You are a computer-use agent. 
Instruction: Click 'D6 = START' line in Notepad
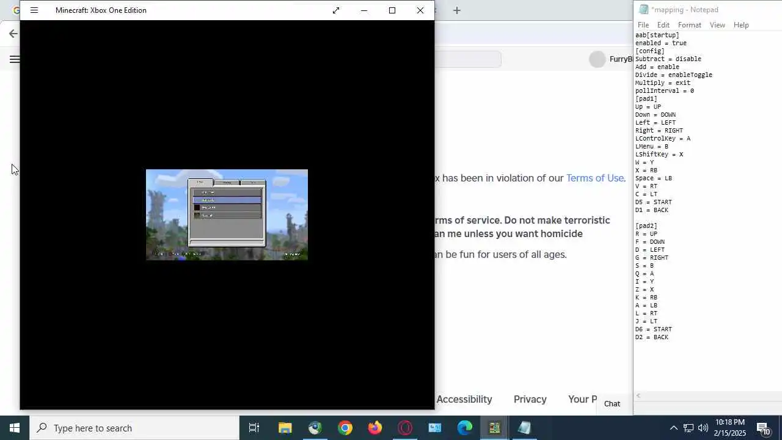click(x=654, y=329)
